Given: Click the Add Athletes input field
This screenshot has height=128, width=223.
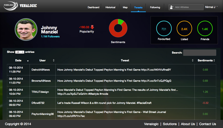Looking at the screenshot, I should point(186,7).
